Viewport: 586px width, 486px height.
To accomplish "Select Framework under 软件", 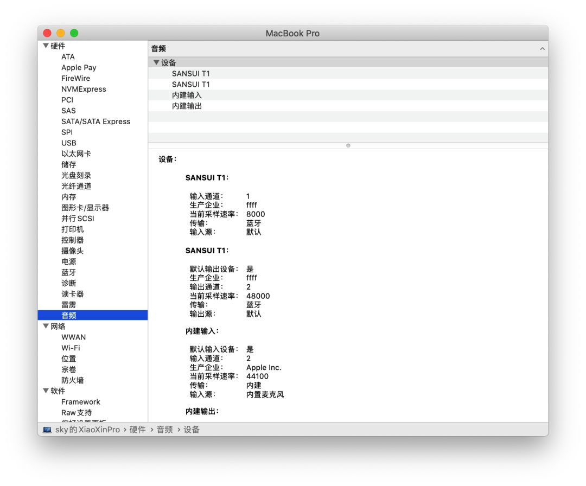I will [81, 402].
